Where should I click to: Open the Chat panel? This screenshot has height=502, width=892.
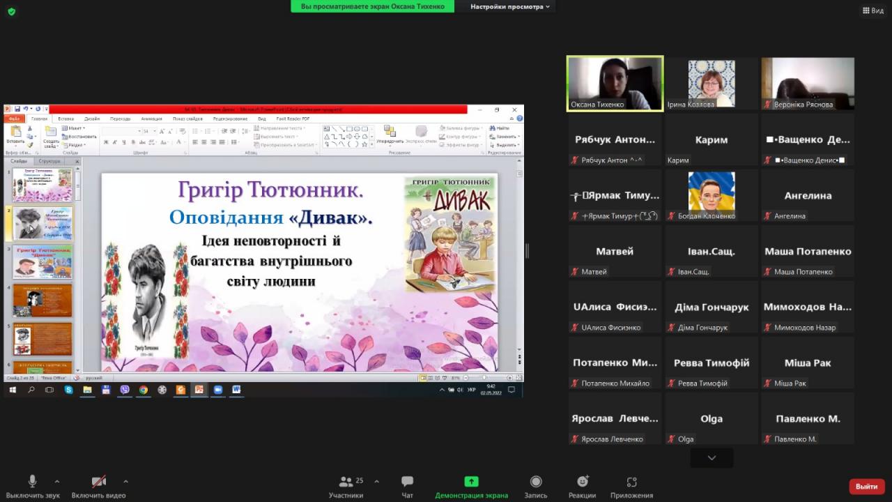tap(408, 482)
